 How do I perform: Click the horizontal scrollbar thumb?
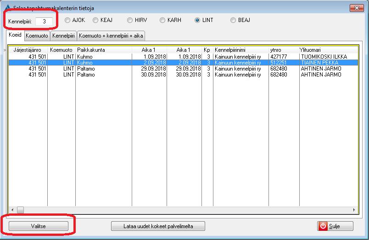click(x=20, y=210)
